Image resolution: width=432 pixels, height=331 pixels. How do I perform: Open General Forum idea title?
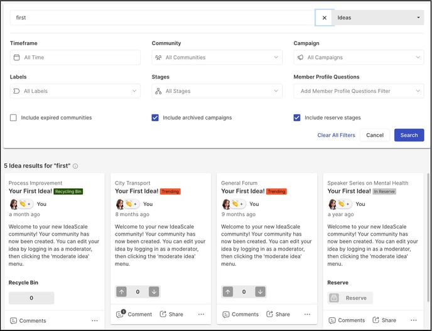[x=243, y=191]
